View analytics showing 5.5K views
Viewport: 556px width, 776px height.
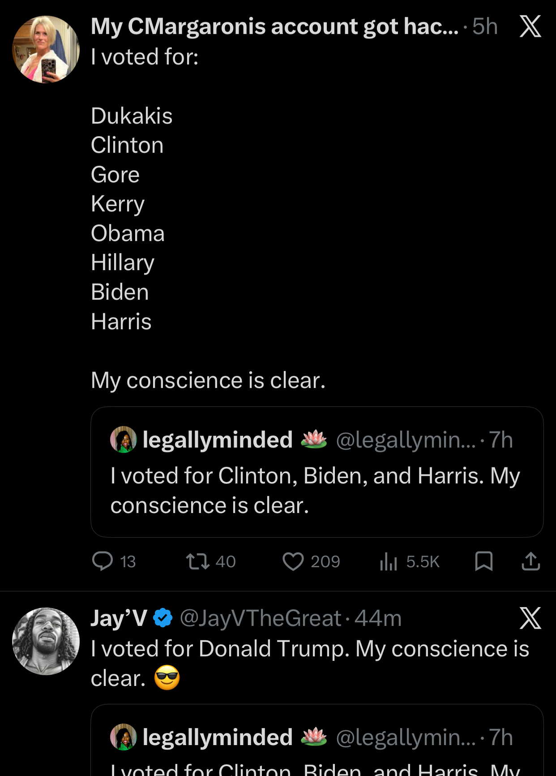click(389, 561)
